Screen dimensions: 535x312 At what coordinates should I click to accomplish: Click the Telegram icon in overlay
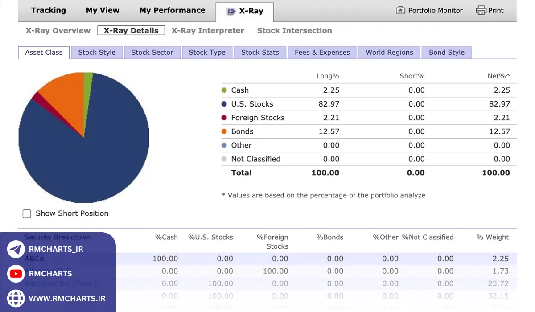(16, 249)
